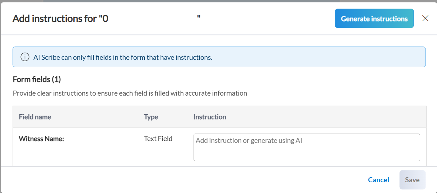
Task: Click the closing quote mark in title
Action: 199,17
